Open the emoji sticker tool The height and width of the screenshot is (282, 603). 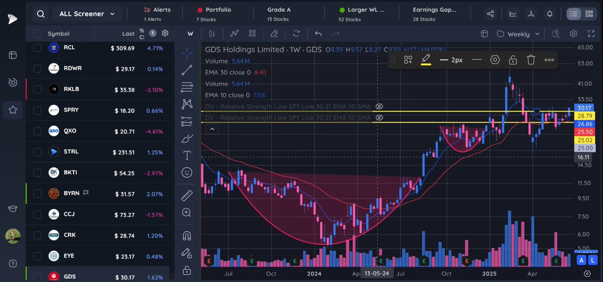(187, 172)
